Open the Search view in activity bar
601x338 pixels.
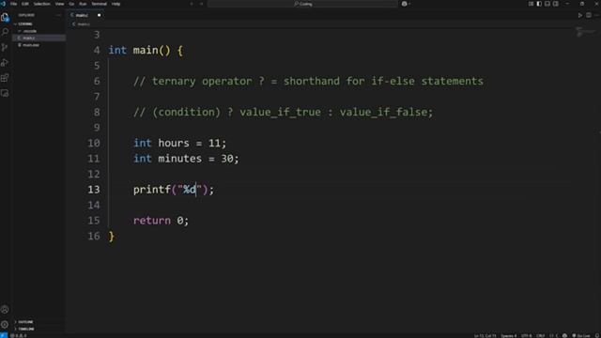coord(5,32)
